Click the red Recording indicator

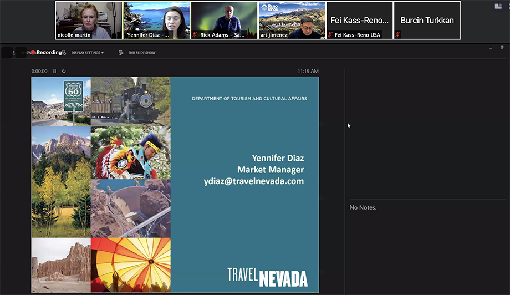[33, 52]
